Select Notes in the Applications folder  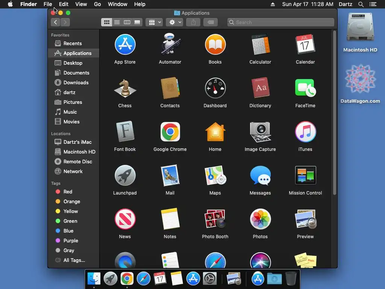[170, 219]
